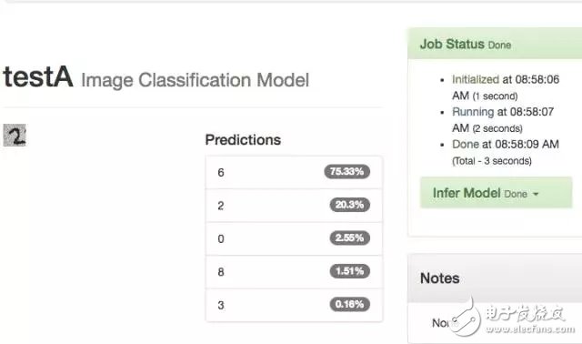Select the prediction row for class 6
The width and height of the screenshot is (582, 344).
click(x=294, y=172)
